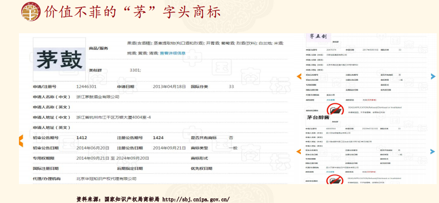
Task: Click the application date 2013年04月18日
Action: click(x=170, y=87)
